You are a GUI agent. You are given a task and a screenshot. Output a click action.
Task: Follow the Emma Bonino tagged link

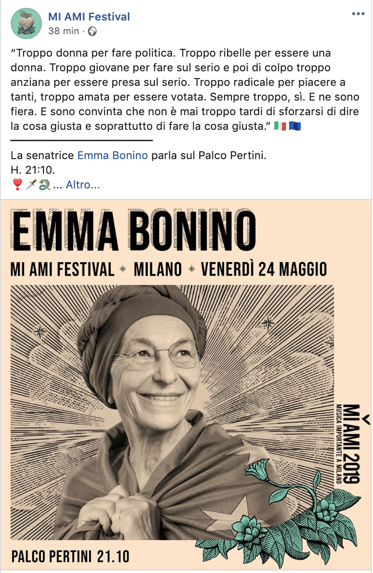(112, 156)
